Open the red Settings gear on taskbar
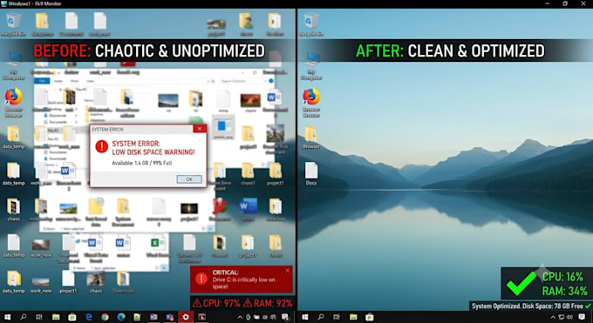Viewport: 593px width, 323px height. [186, 317]
